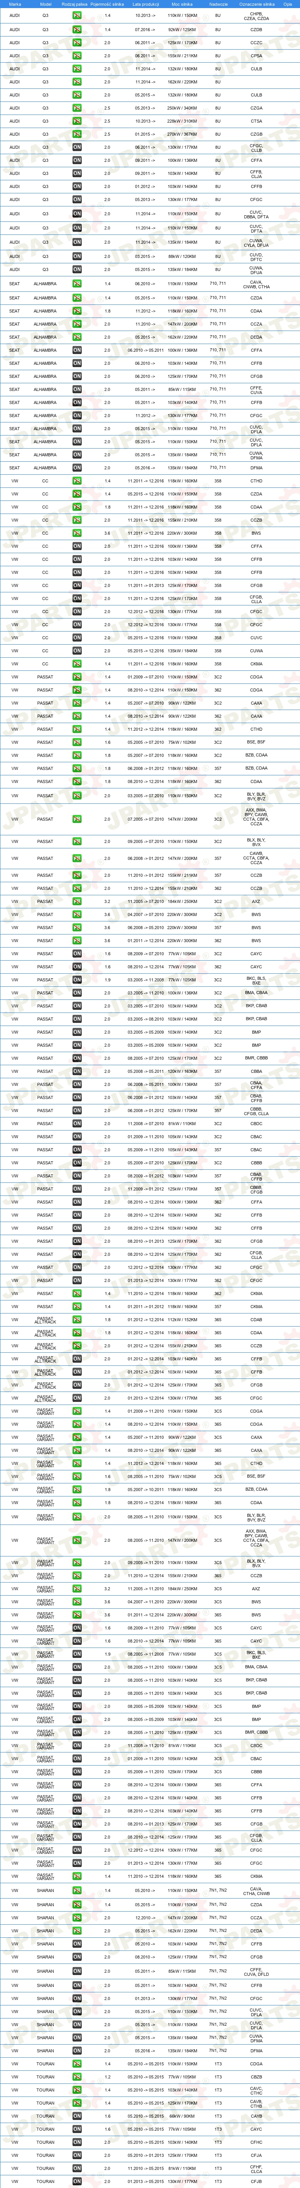Click the Rodzaj paliwa column header
Screen dimensions: 300x2188
[x=74, y=4]
